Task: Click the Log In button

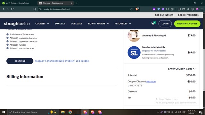Action: tap(165, 24)
